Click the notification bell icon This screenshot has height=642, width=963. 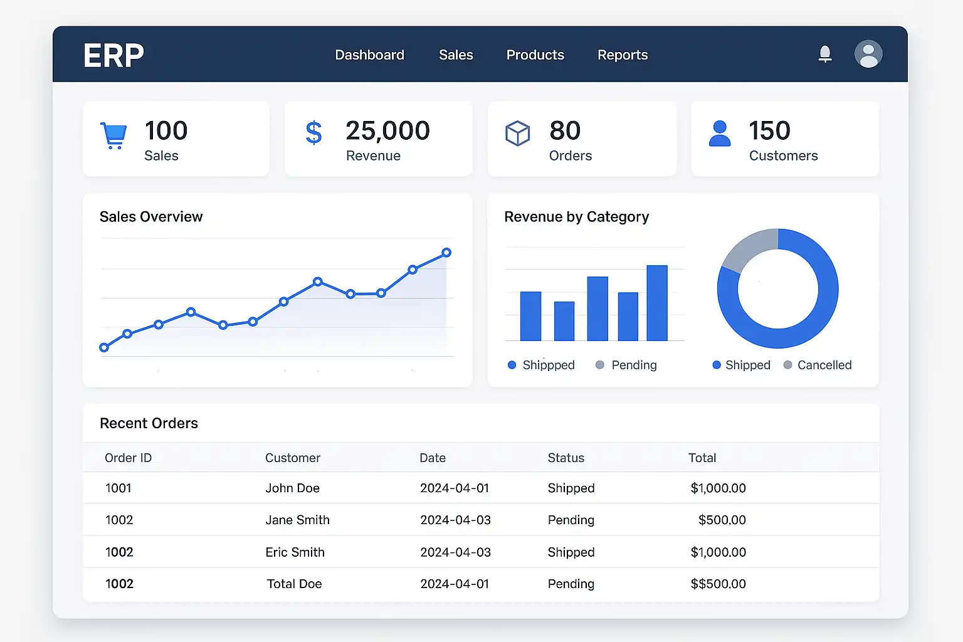[x=825, y=55]
